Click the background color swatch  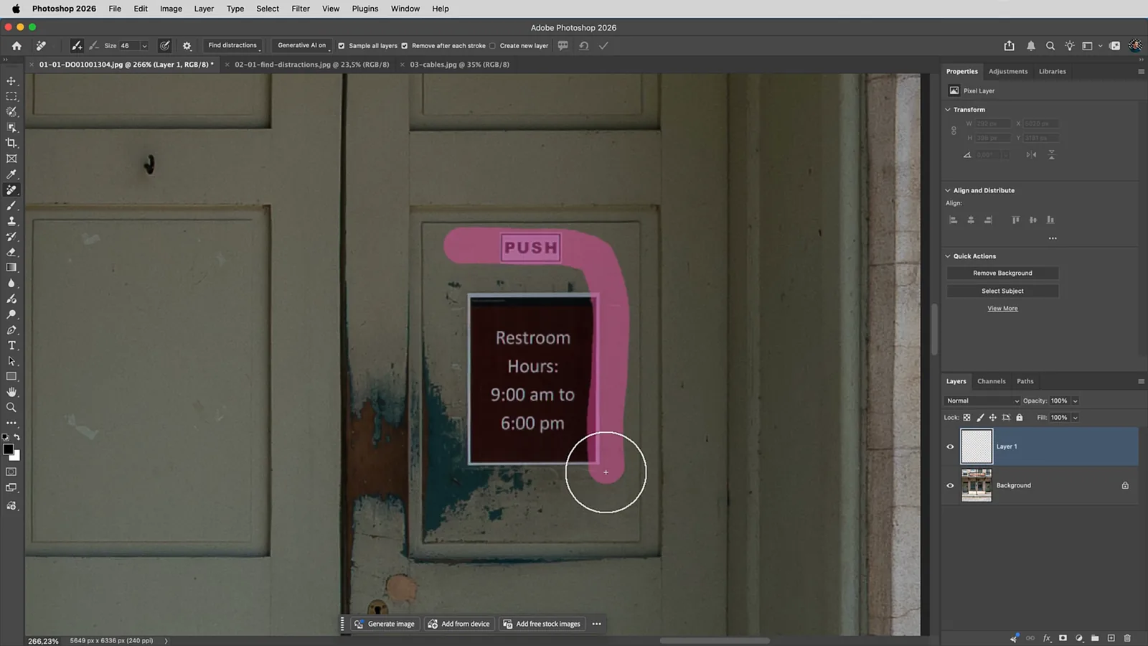(x=15, y=456)
